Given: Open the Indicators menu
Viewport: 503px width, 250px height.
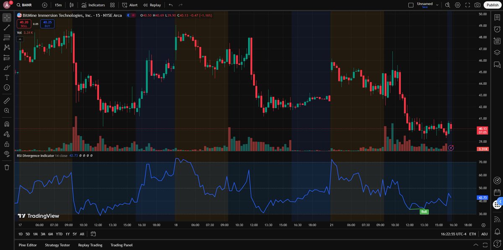Looking at the screenshot, I should 93,5.
